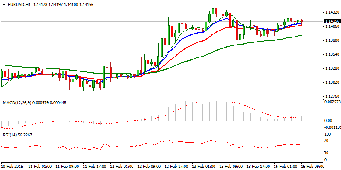This screenshot has height=170, width=341.
Task: Select the 1.13020 price axis label
Action: [x=332, y=82]
